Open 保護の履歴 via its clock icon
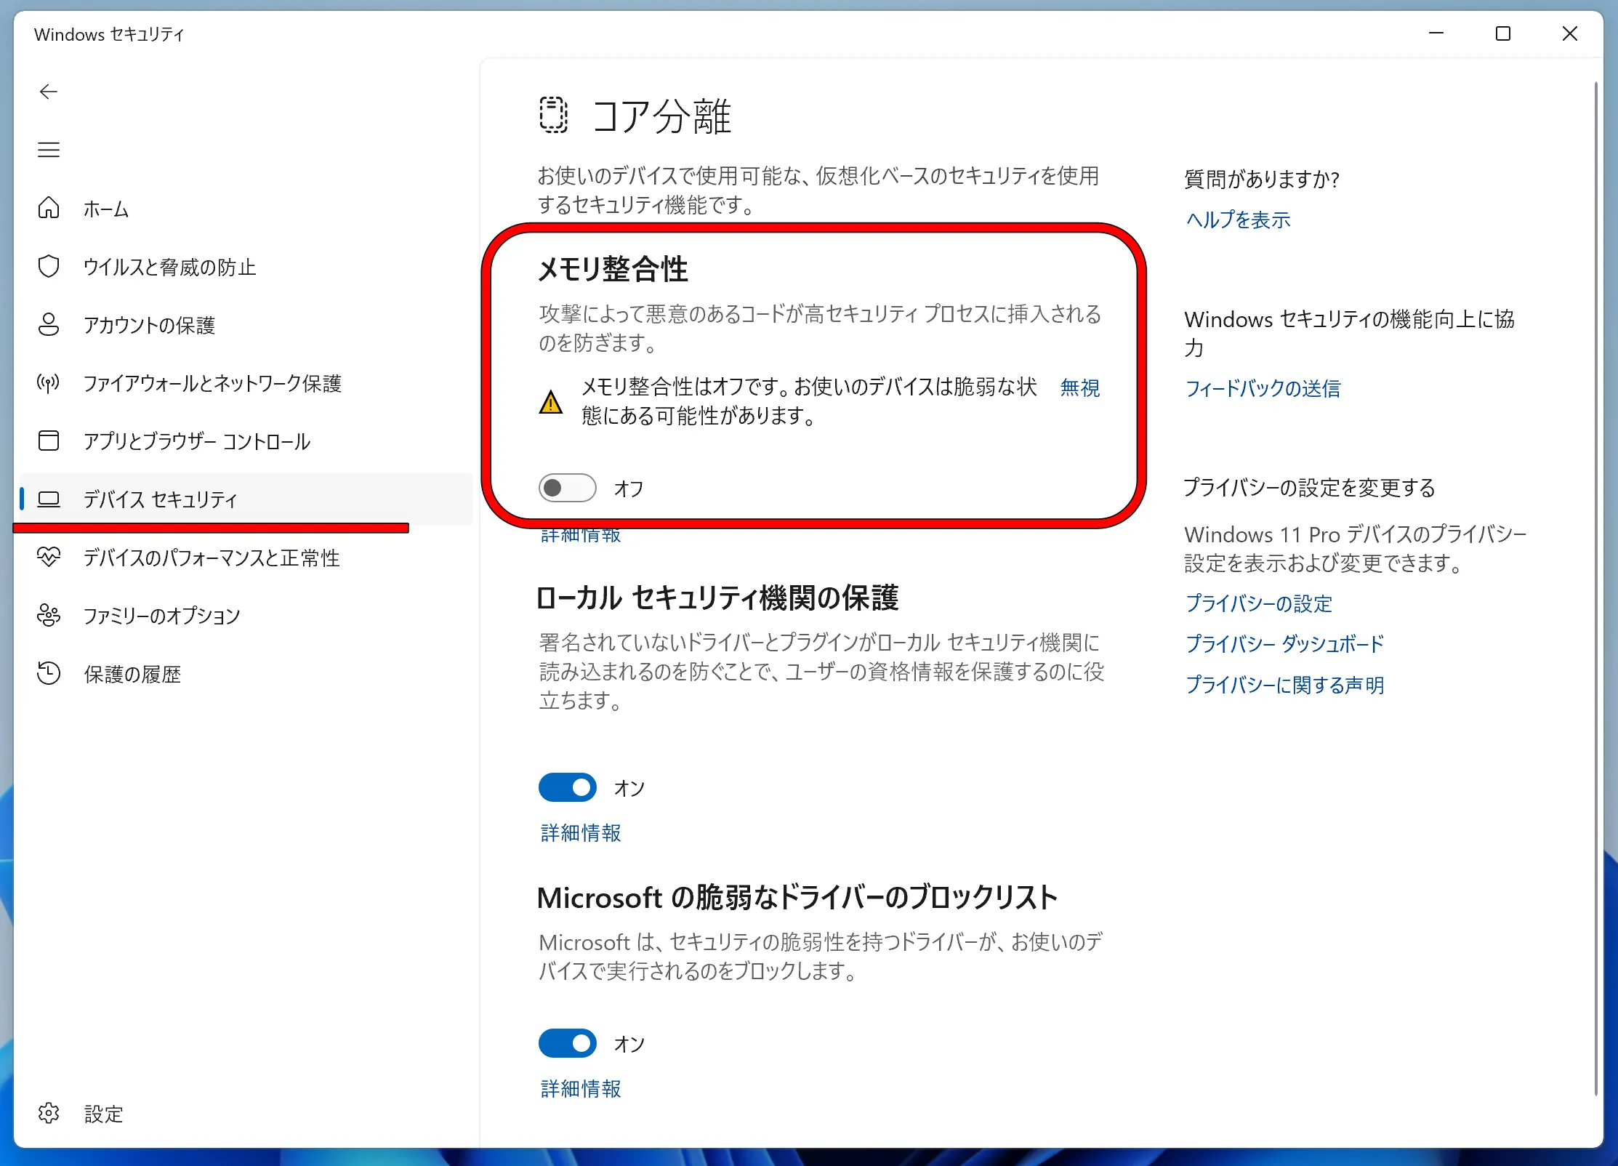This screenshot has width=1618, height=1166. (48, 674)
